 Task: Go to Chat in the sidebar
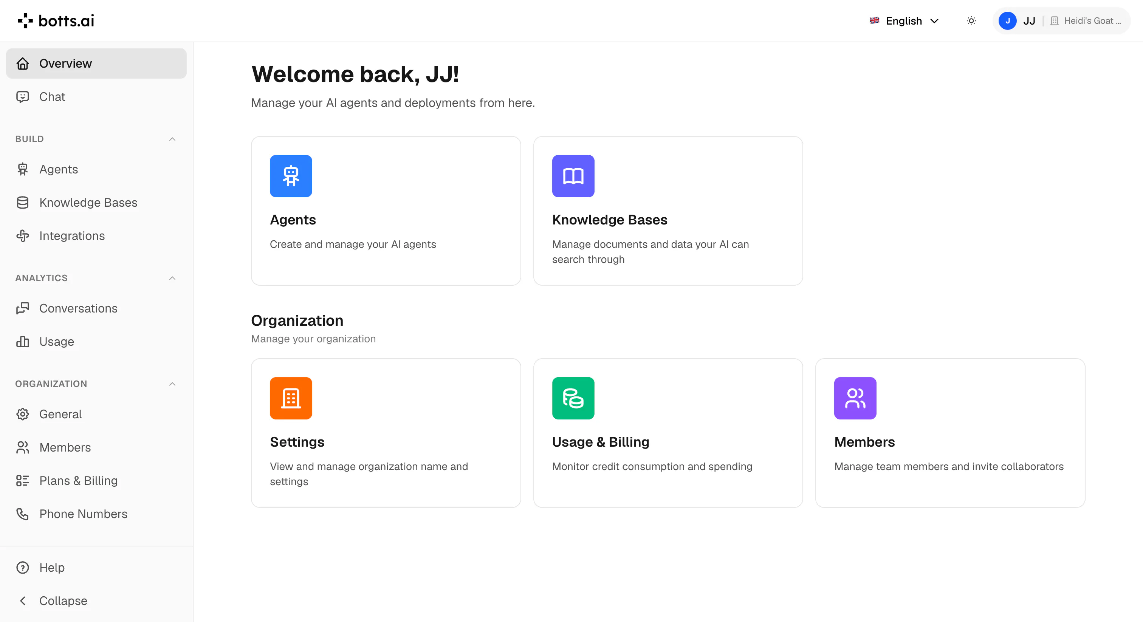96,97
